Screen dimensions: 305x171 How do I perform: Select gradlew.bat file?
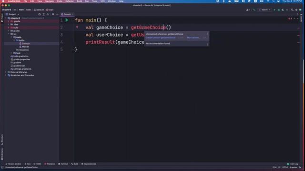(x=19, y=66)
